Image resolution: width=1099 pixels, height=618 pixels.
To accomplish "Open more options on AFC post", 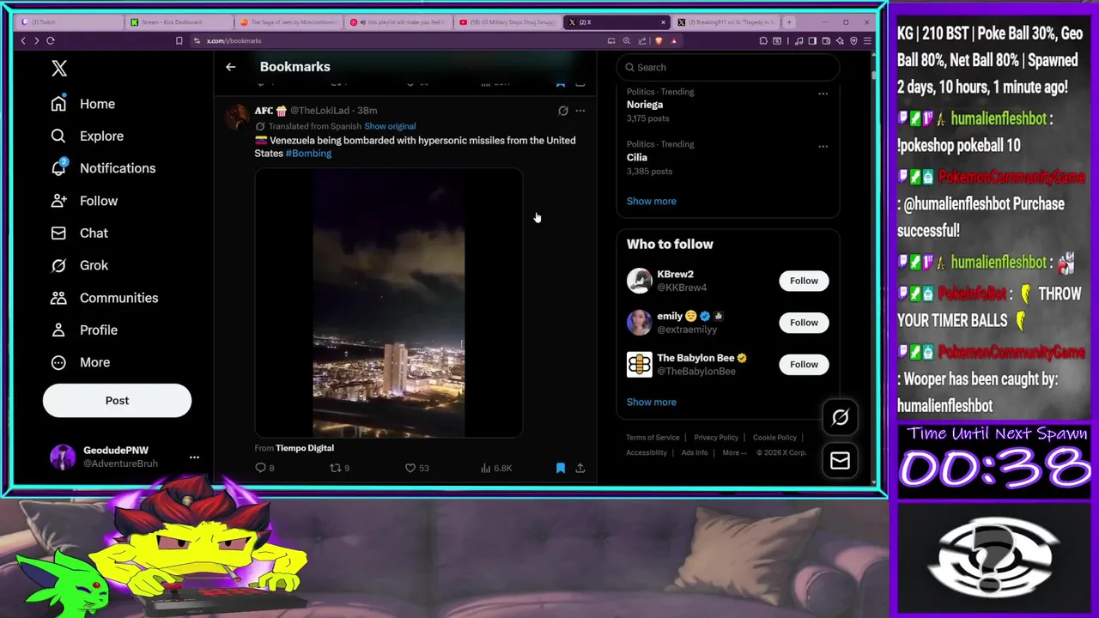I will coord(580,111).
